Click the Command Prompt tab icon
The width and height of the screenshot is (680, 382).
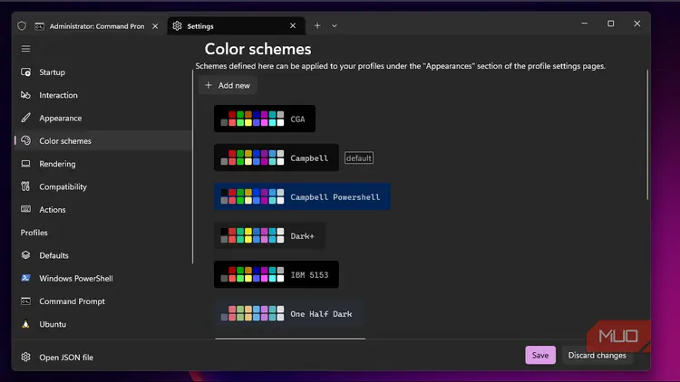click(x=40, y=26)
